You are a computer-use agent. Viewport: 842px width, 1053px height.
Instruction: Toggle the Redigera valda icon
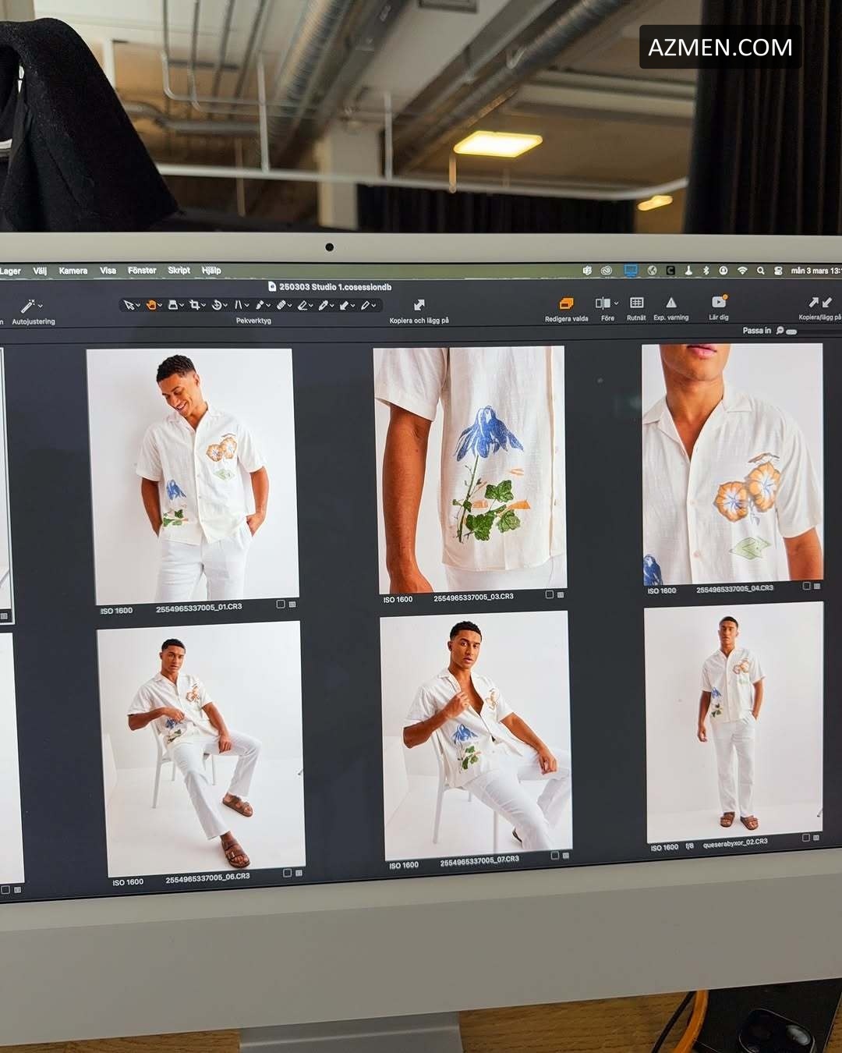567,303
